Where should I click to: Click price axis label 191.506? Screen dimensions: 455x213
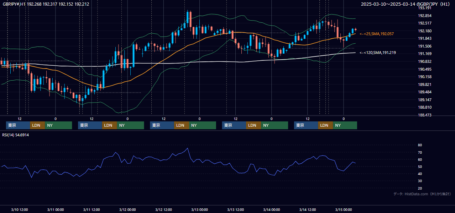point(425,46)
